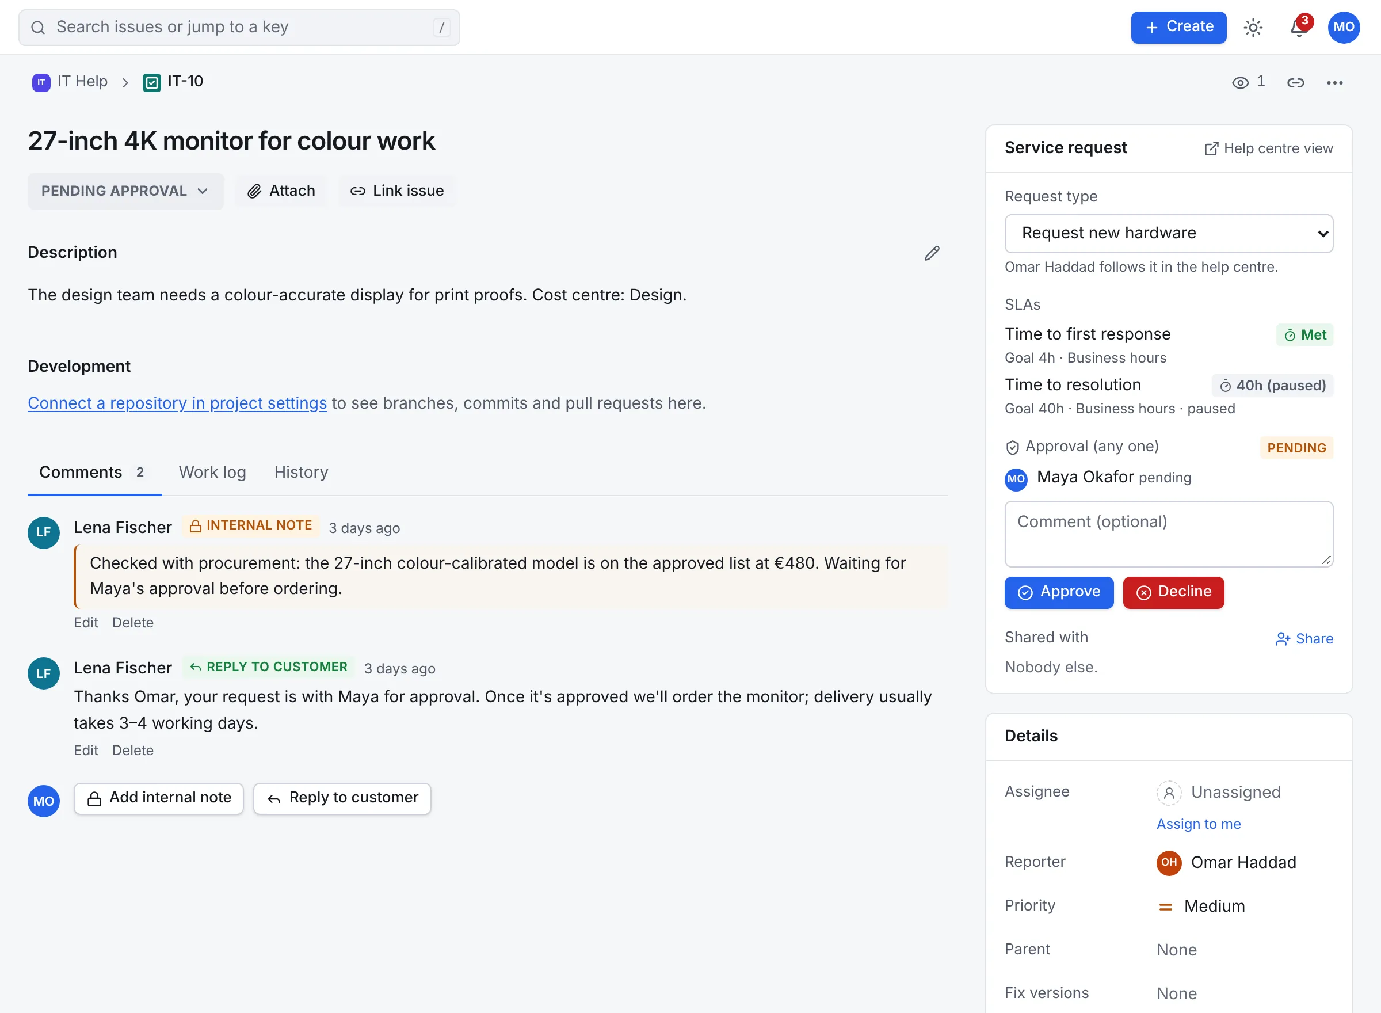
Task: Open Help centre view link
Action: 1268,148
